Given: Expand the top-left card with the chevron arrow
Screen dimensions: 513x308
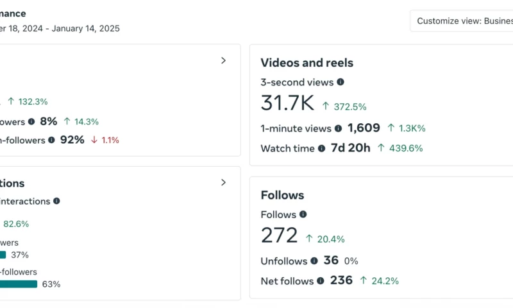Looking at the screenshot, I should pyautogui.click(x=223, y=60).
